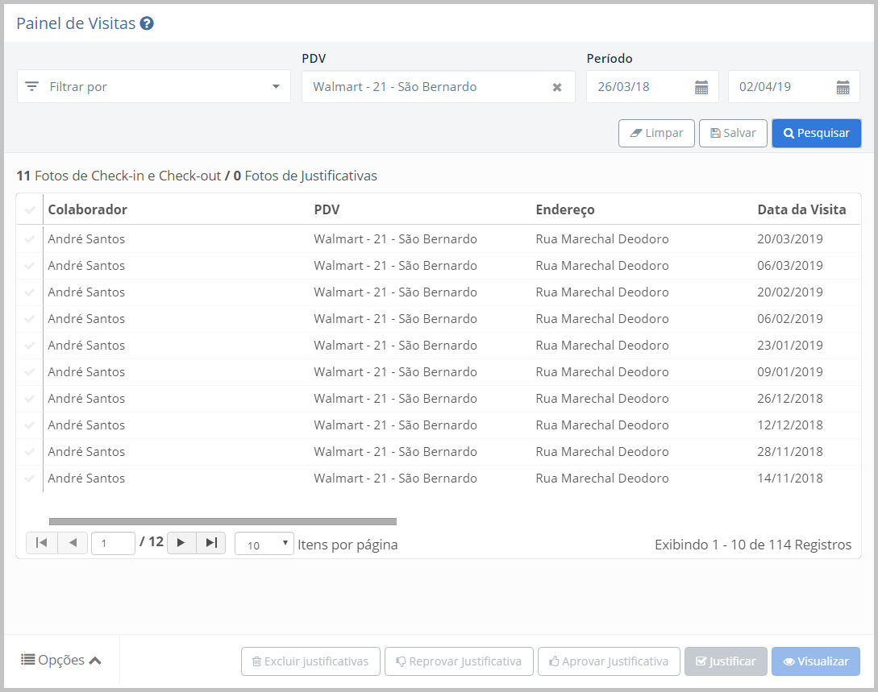The height and width of the screenshot is (692, 878).
Task: Select the row dated 06/03/2019
Action: tap(30, 266)
